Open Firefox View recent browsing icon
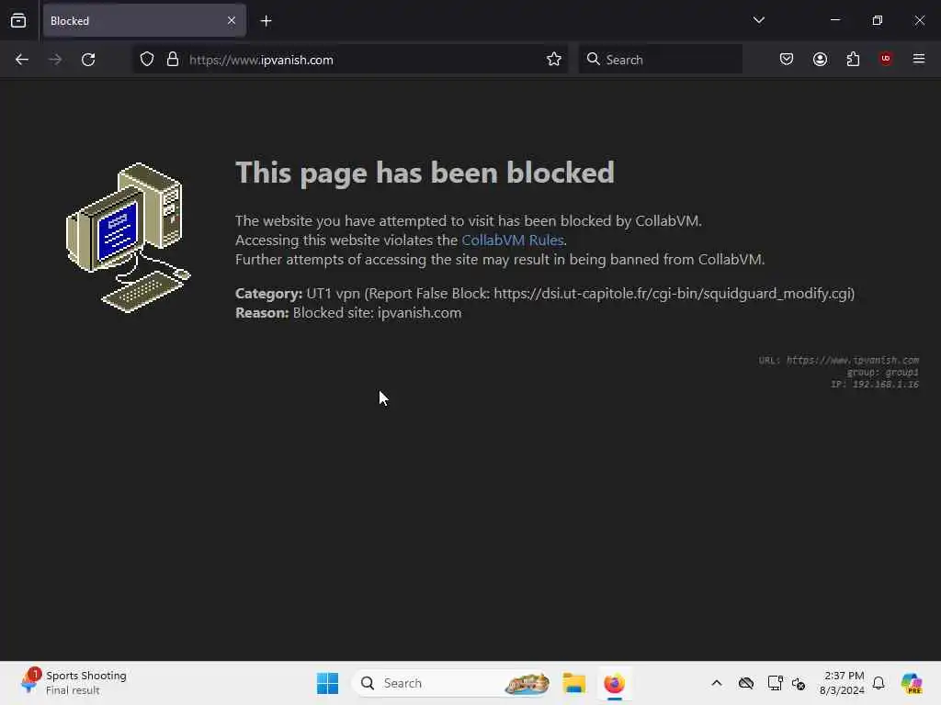The image size is (941, 705). click(18, 21)
